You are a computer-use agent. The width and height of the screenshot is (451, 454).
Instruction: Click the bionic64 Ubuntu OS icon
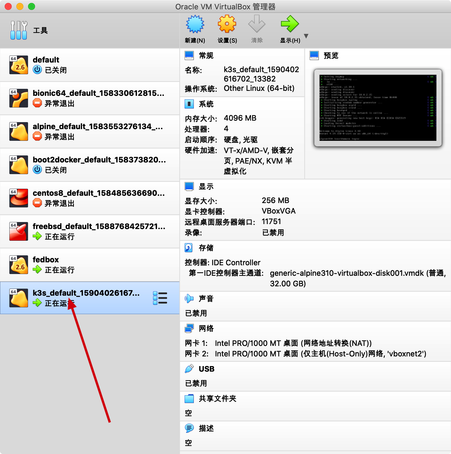[19, 98]
